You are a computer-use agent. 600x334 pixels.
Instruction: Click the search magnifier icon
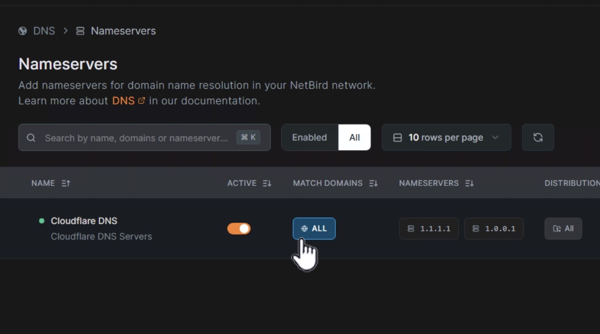tap(31, 138)
